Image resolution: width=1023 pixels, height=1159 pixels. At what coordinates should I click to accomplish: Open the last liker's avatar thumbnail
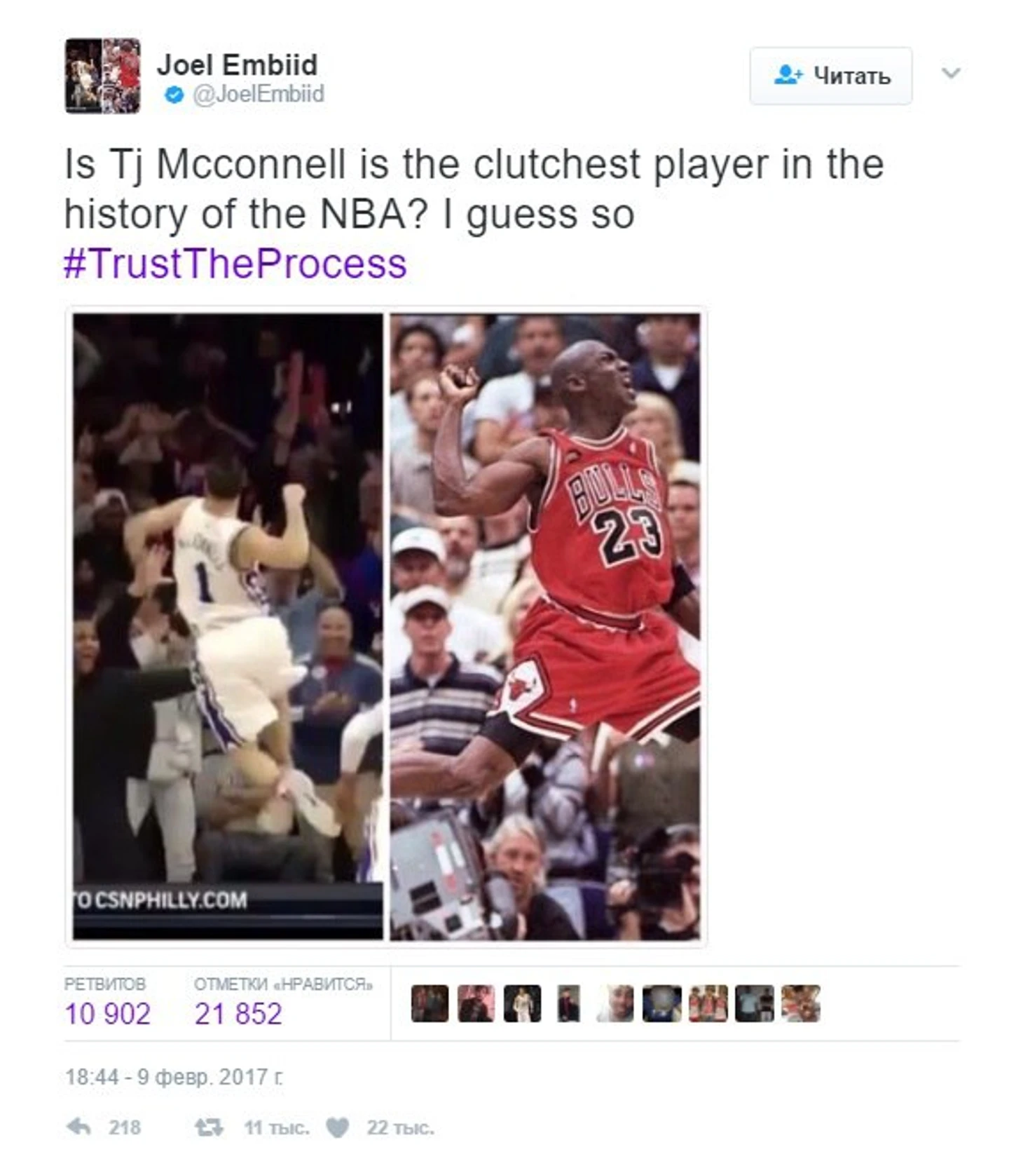click(x=800, y=1003)
